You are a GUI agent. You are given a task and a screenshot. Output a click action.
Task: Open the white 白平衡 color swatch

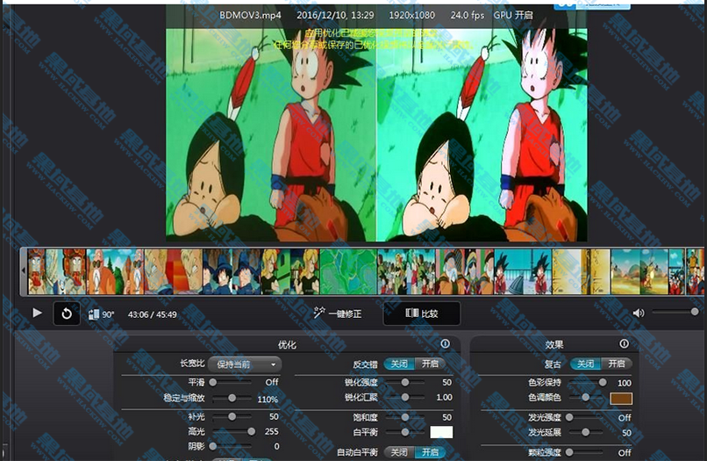coord(441,432)
